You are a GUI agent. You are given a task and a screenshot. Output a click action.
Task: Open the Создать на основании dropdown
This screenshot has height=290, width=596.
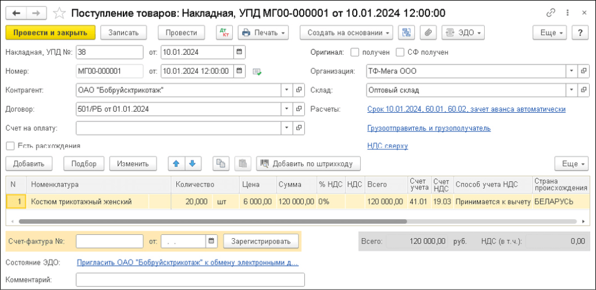pyautogui.click(x=346, y=33)
